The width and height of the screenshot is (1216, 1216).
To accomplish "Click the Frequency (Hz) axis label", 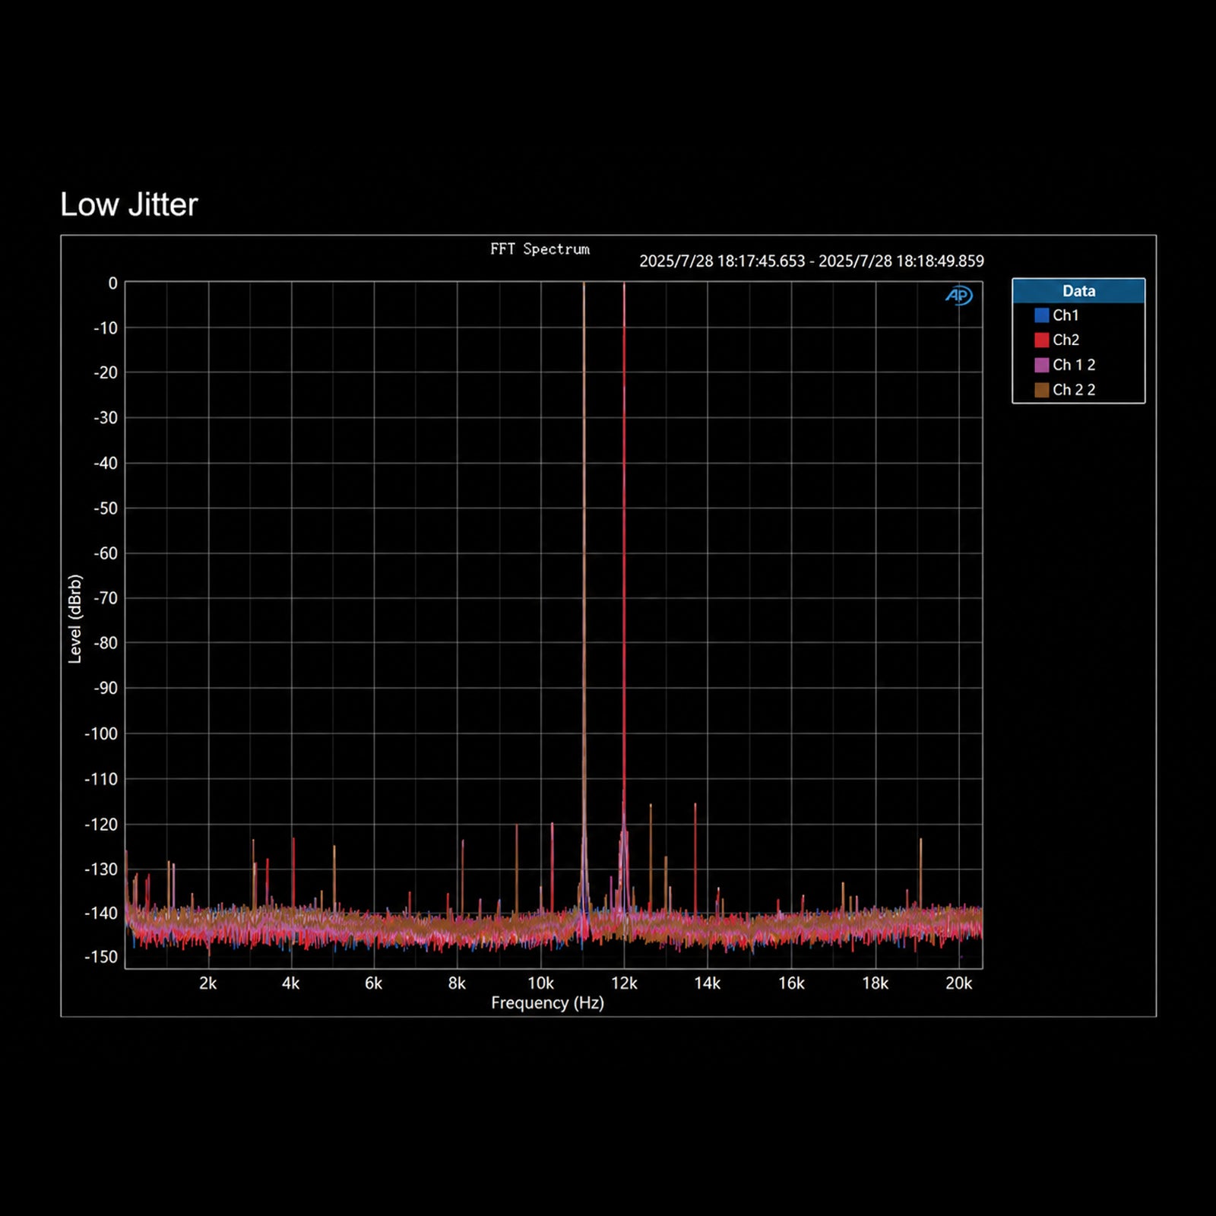I will (x=547, y=1003).
